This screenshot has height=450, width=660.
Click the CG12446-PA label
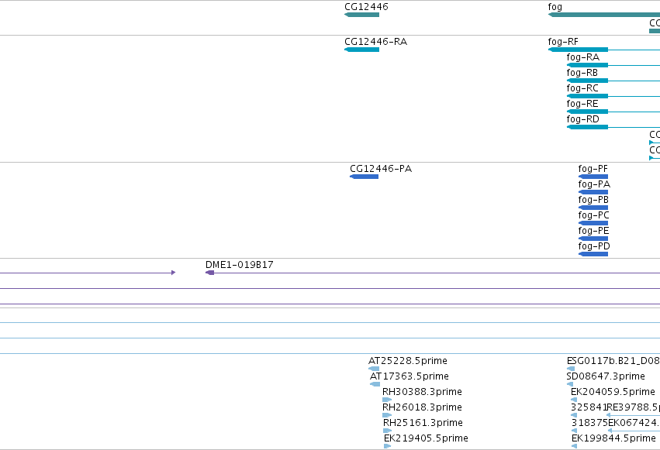point(381,169)
